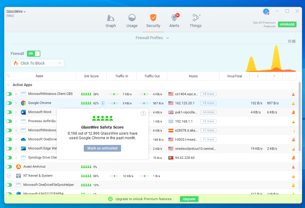This screenshot has width=305, height=208.
Task: Toggle Avast Antivirus firewall switch
Action: [x=9, y=167]
